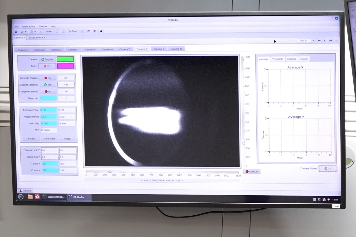This screenshot has width=356, height=237.
Task: Launch the Probe tool
Action: point(49,32)
